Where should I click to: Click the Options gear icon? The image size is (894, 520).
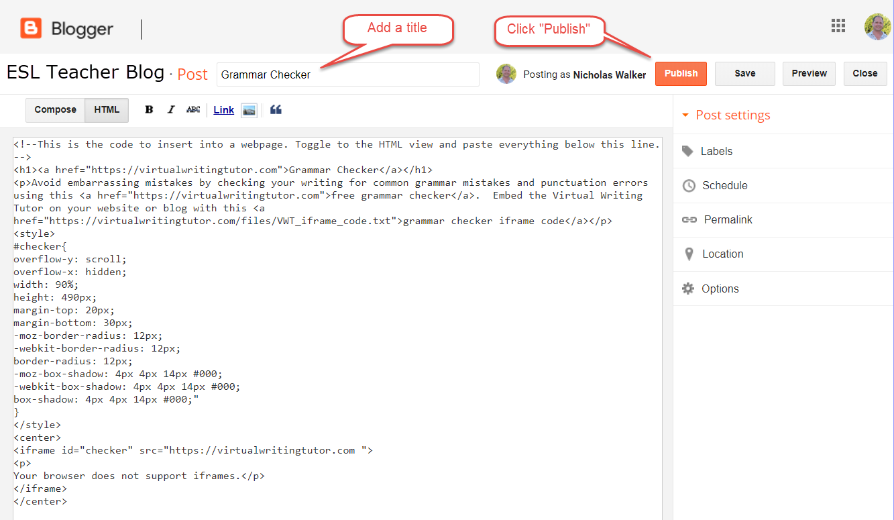(688, 289)
